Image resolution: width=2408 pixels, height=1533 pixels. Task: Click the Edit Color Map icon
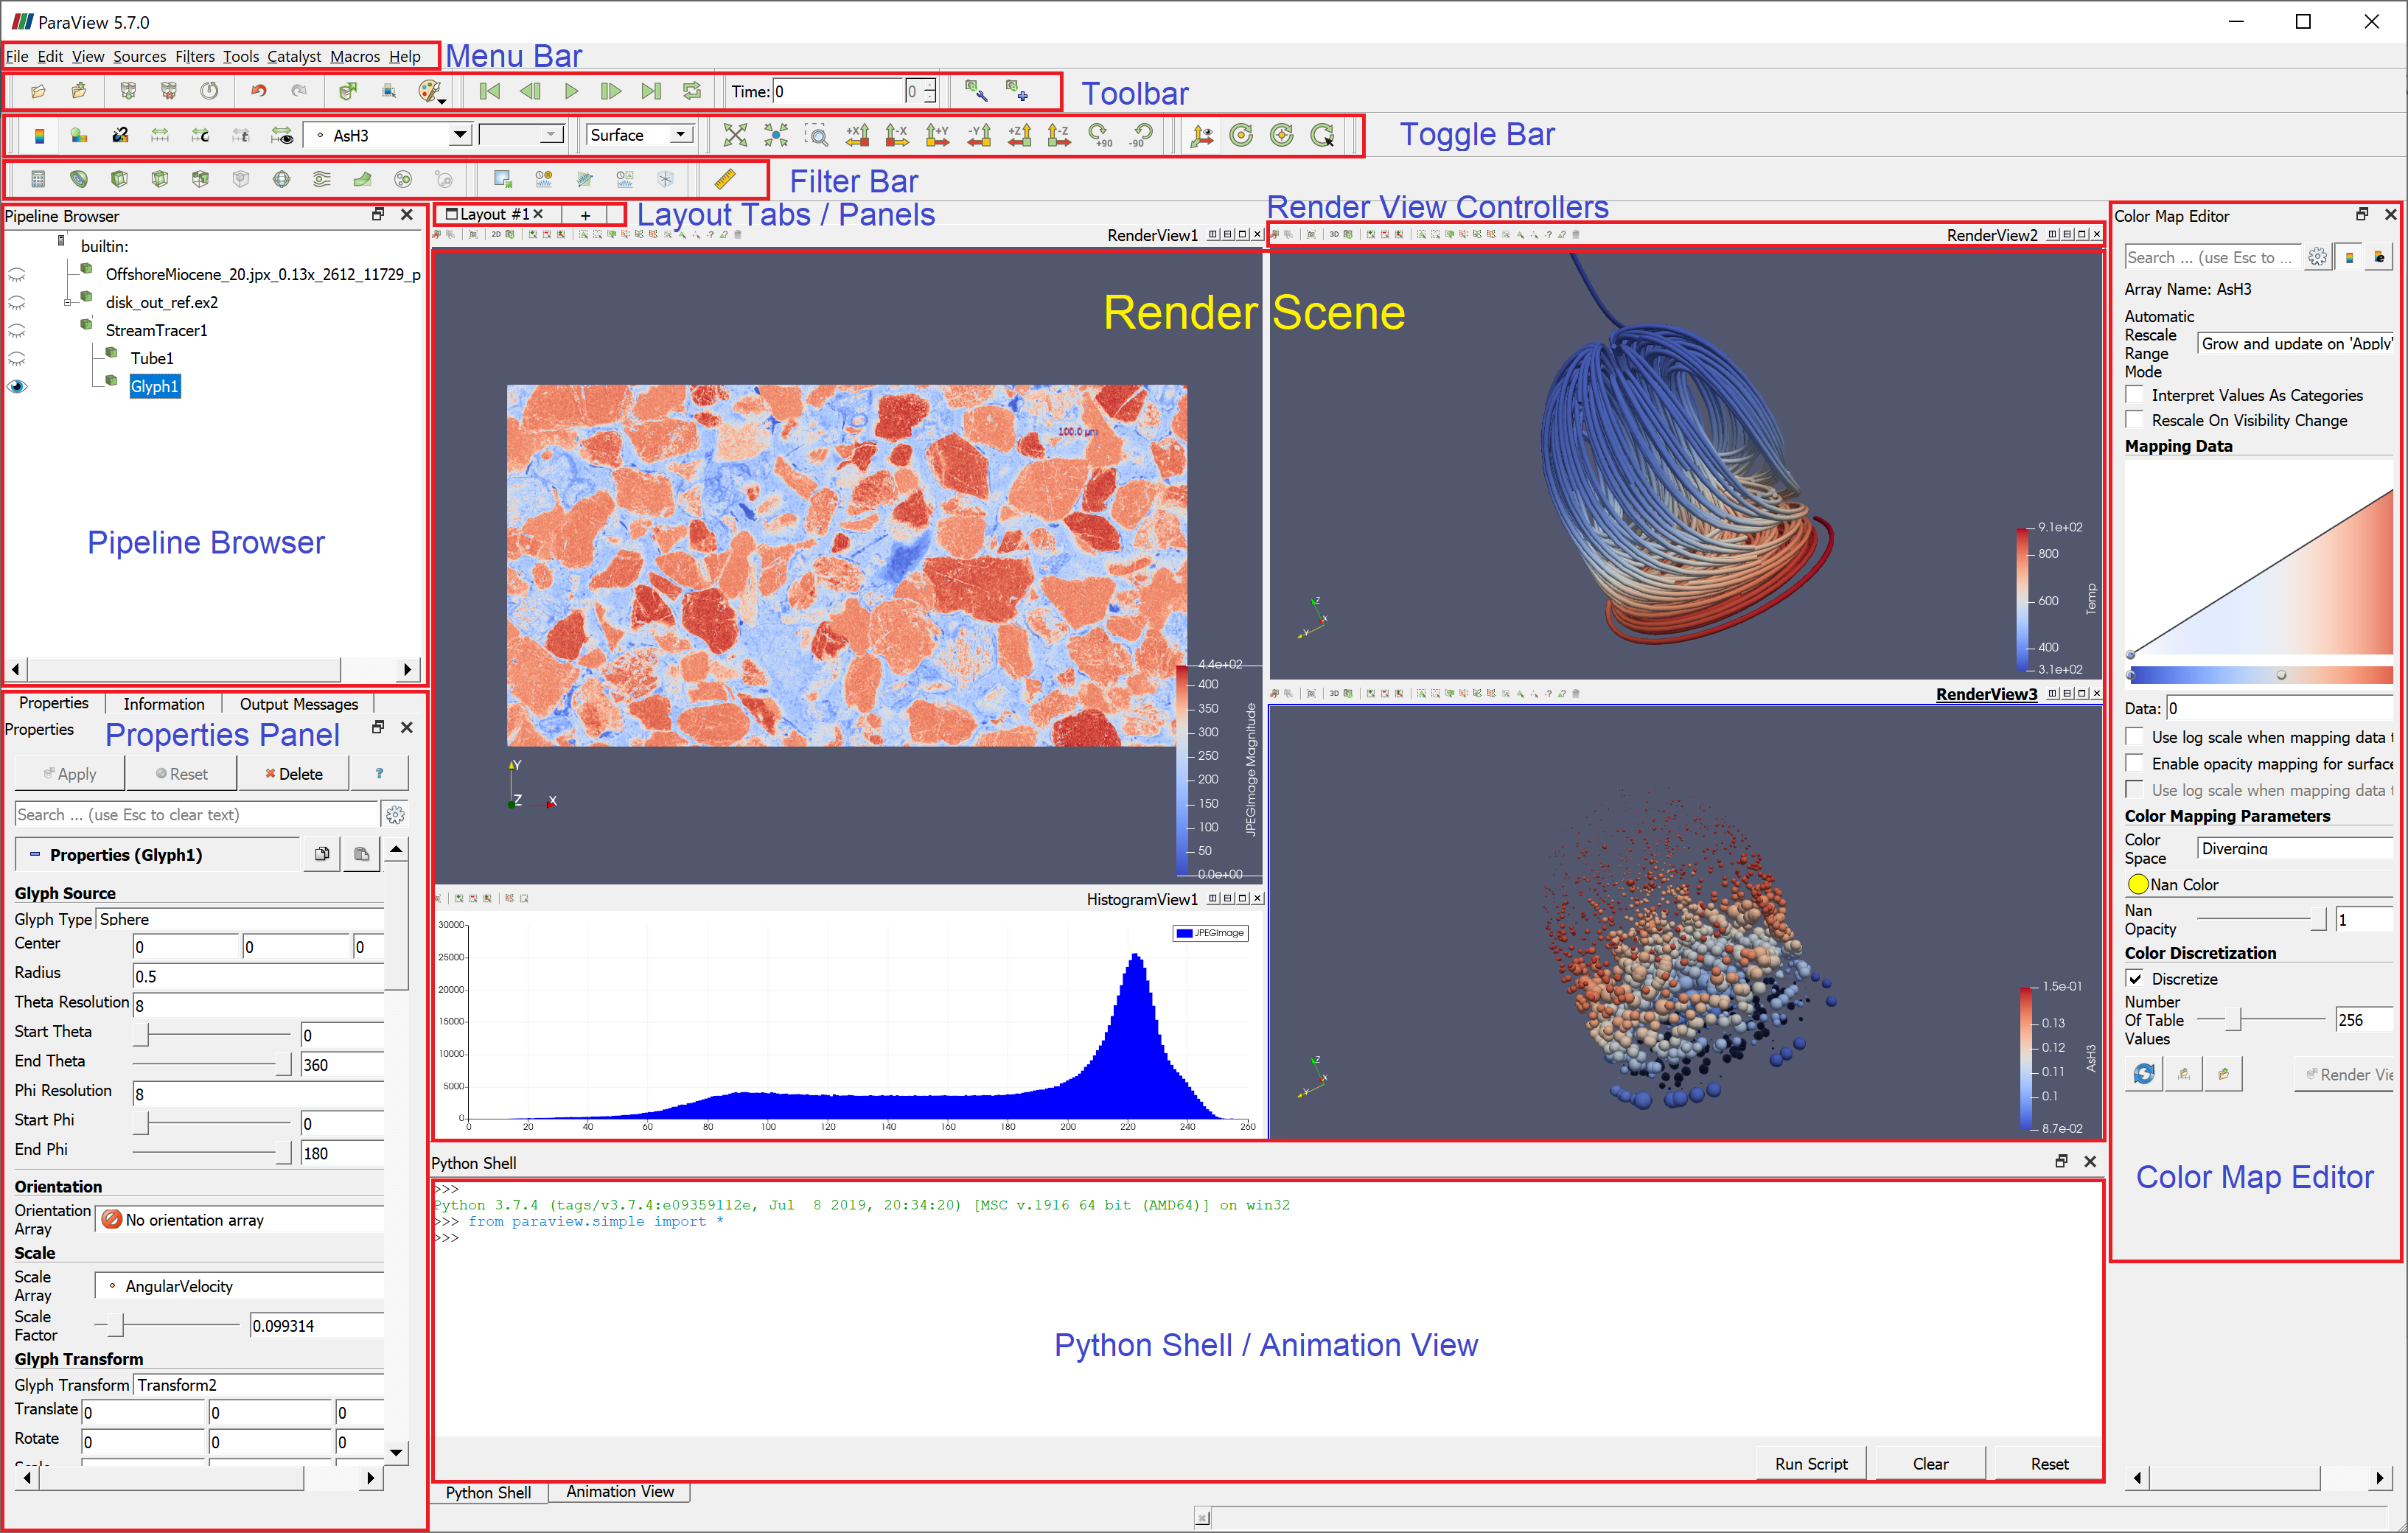(79, 135)
